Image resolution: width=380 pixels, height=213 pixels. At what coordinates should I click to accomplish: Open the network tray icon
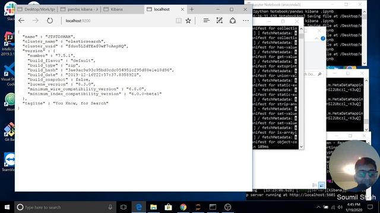click(333, 207)
